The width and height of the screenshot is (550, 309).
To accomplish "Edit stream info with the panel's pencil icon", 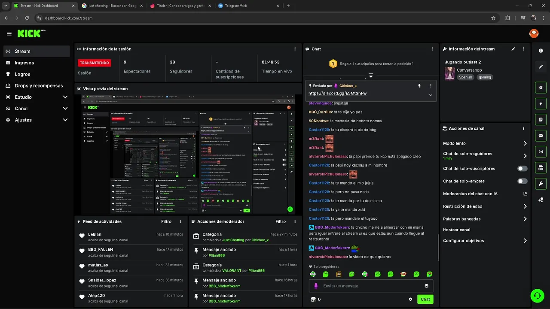I will 513,49.
